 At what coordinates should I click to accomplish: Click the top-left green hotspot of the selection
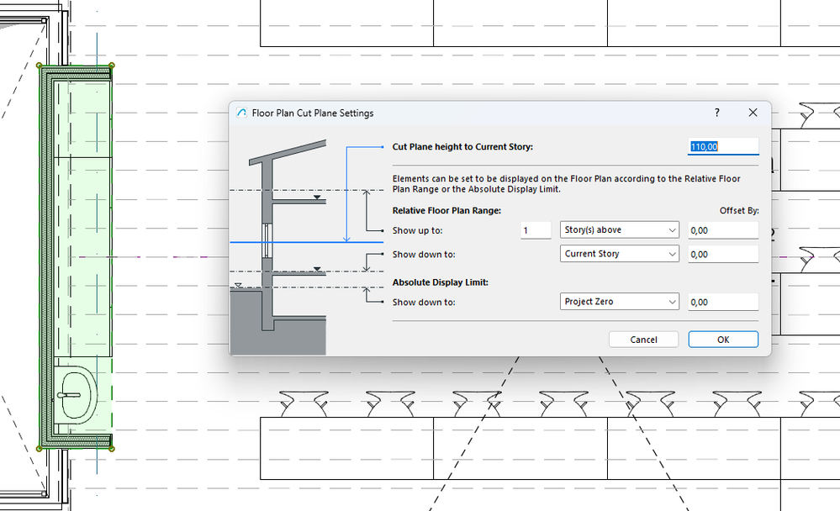[40, 66]
